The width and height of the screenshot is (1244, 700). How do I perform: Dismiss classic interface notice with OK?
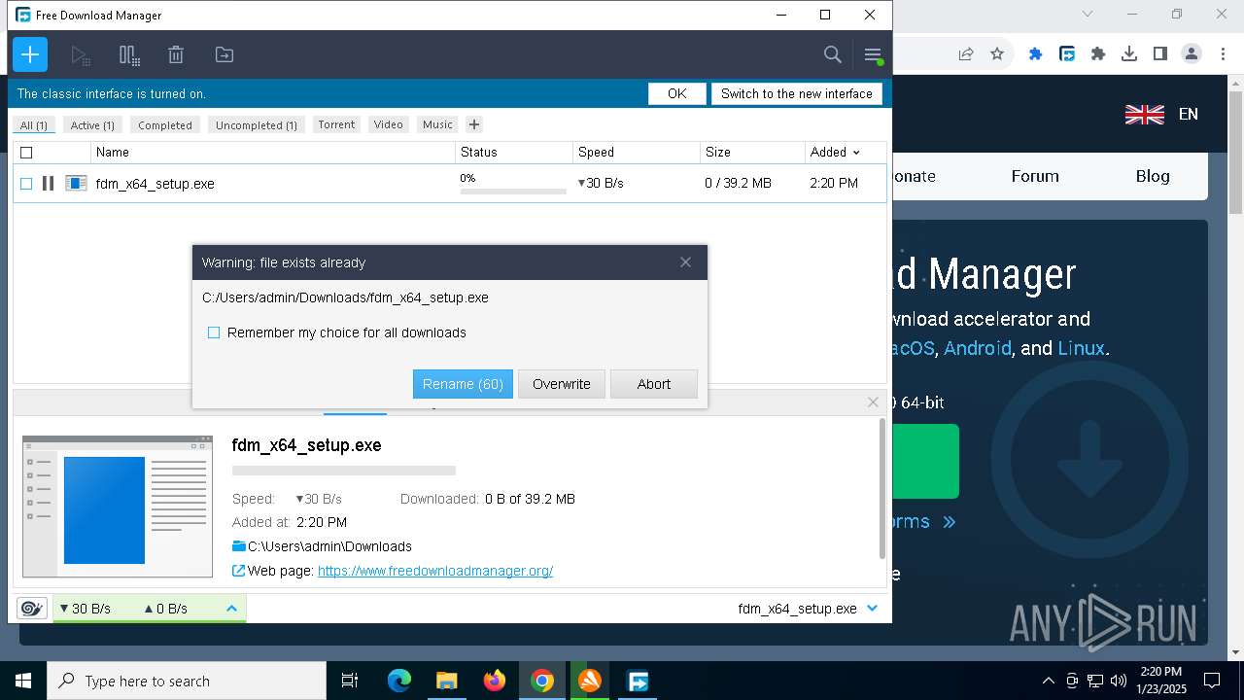tap(677, 94)
